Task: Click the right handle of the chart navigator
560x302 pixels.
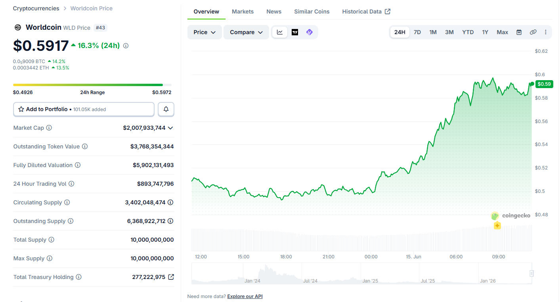Action: pyautogui.click(x=531, y=273)
